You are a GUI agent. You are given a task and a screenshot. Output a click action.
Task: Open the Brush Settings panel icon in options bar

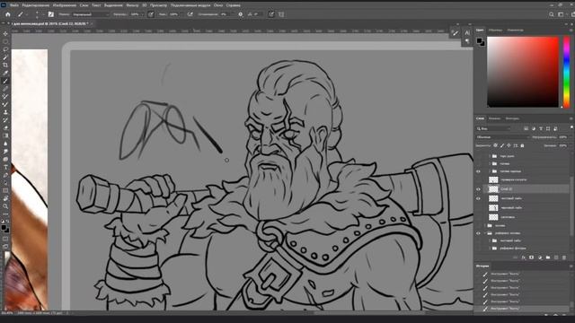[51, 14]
